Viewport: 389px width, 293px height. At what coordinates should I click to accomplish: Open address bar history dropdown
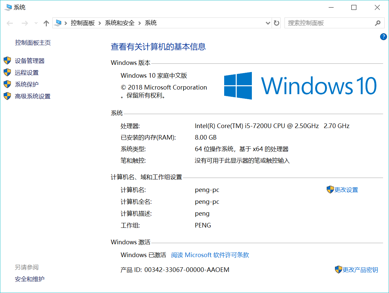(268, 23)
